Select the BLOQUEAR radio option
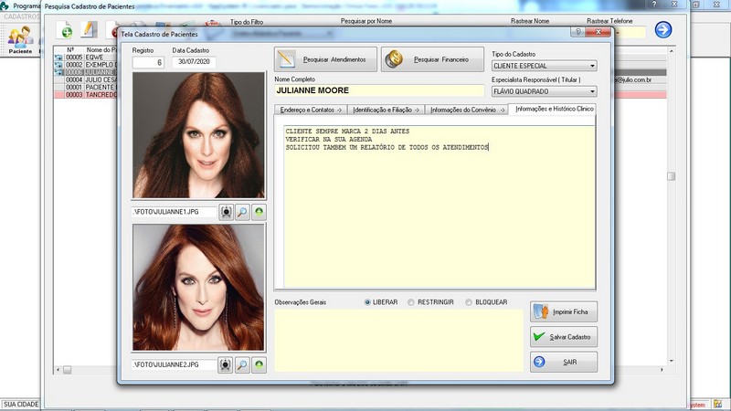 point(469,302)
